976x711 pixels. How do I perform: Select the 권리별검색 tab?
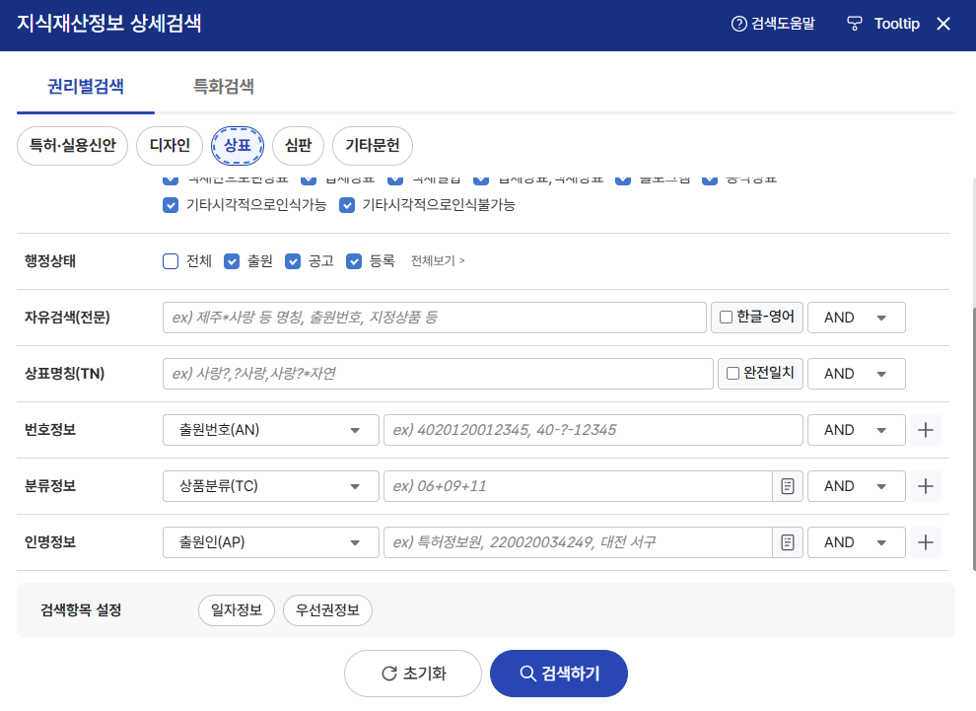click(86, 86)
